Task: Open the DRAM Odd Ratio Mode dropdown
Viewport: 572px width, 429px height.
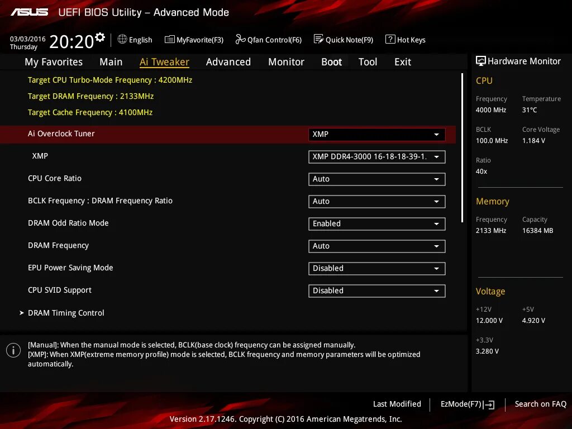Action: click(376, 223)
